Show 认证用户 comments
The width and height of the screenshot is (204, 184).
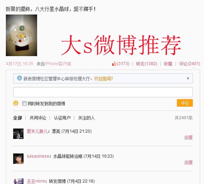tap(62, 118)
